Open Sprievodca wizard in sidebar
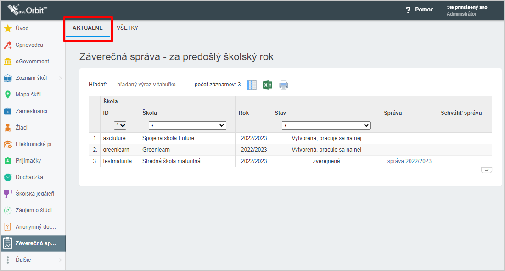Viewport: 505px width, 271px height. 29,45
